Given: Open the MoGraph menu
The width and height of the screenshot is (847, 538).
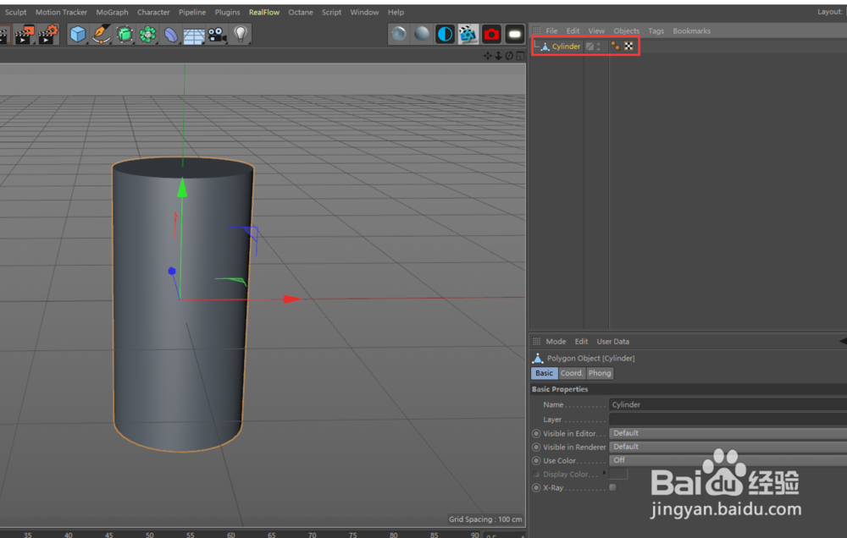Looking at the screenshot, I should click(113, 12).
